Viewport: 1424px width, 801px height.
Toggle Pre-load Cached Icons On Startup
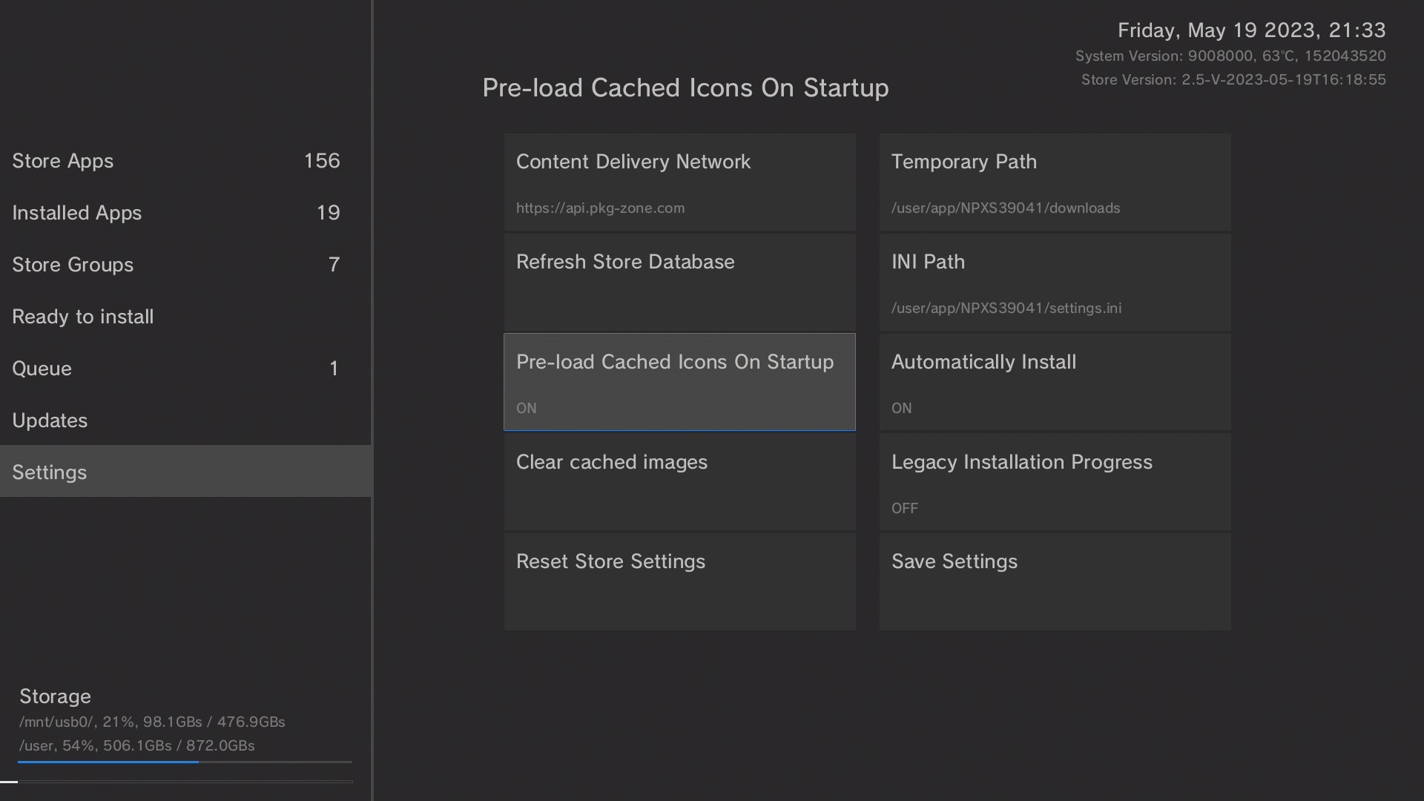pos(679,382)
